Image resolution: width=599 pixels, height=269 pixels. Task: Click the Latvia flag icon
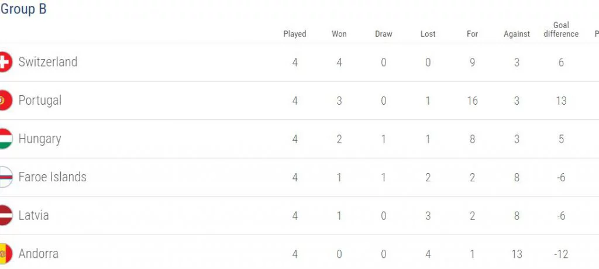pos(5,216)
